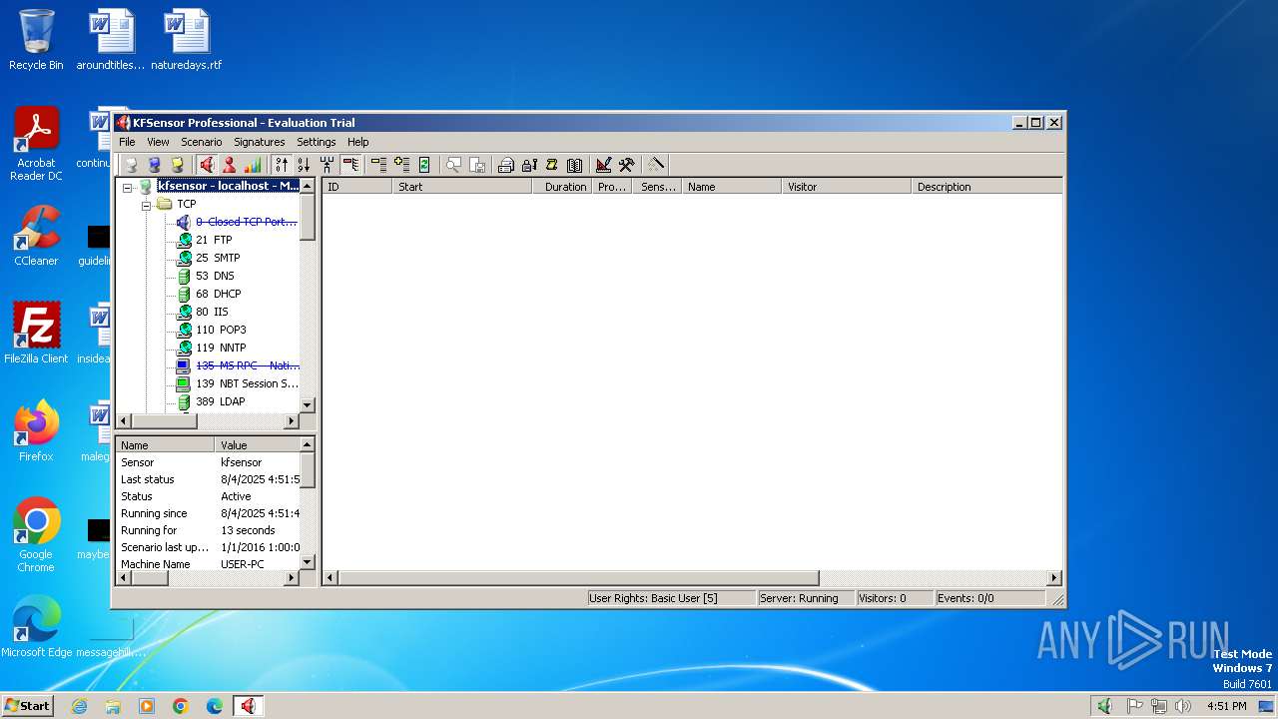Click the magic wand wizard icon
Screen dimensions: 1278x719
point(655,165)
